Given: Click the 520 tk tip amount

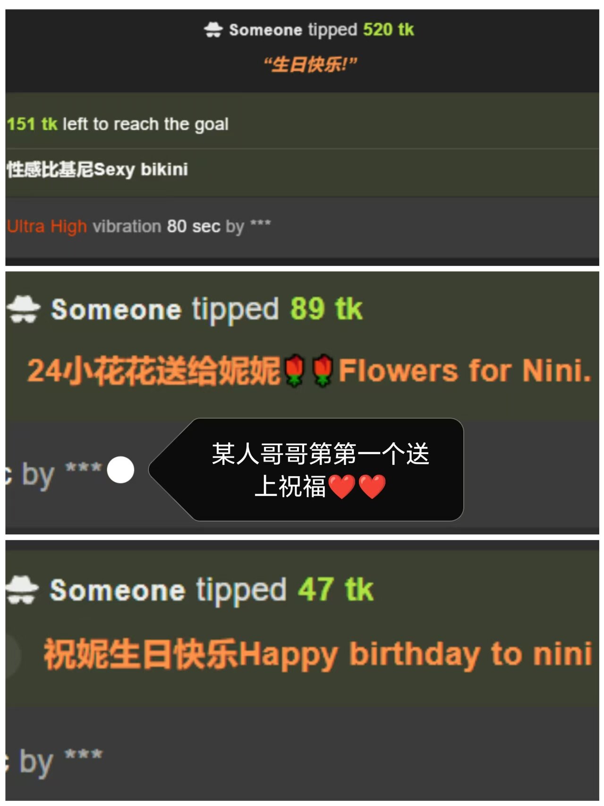Looking at the screenshot, I should (388, 29).
